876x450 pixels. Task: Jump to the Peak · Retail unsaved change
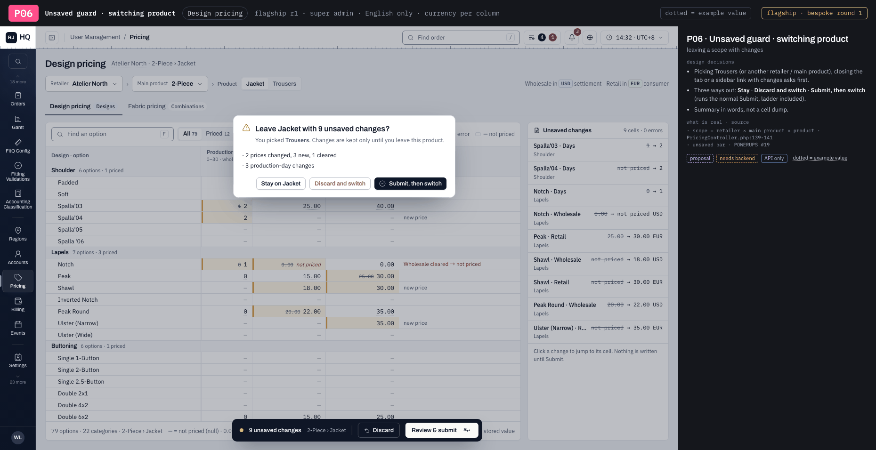598,241
